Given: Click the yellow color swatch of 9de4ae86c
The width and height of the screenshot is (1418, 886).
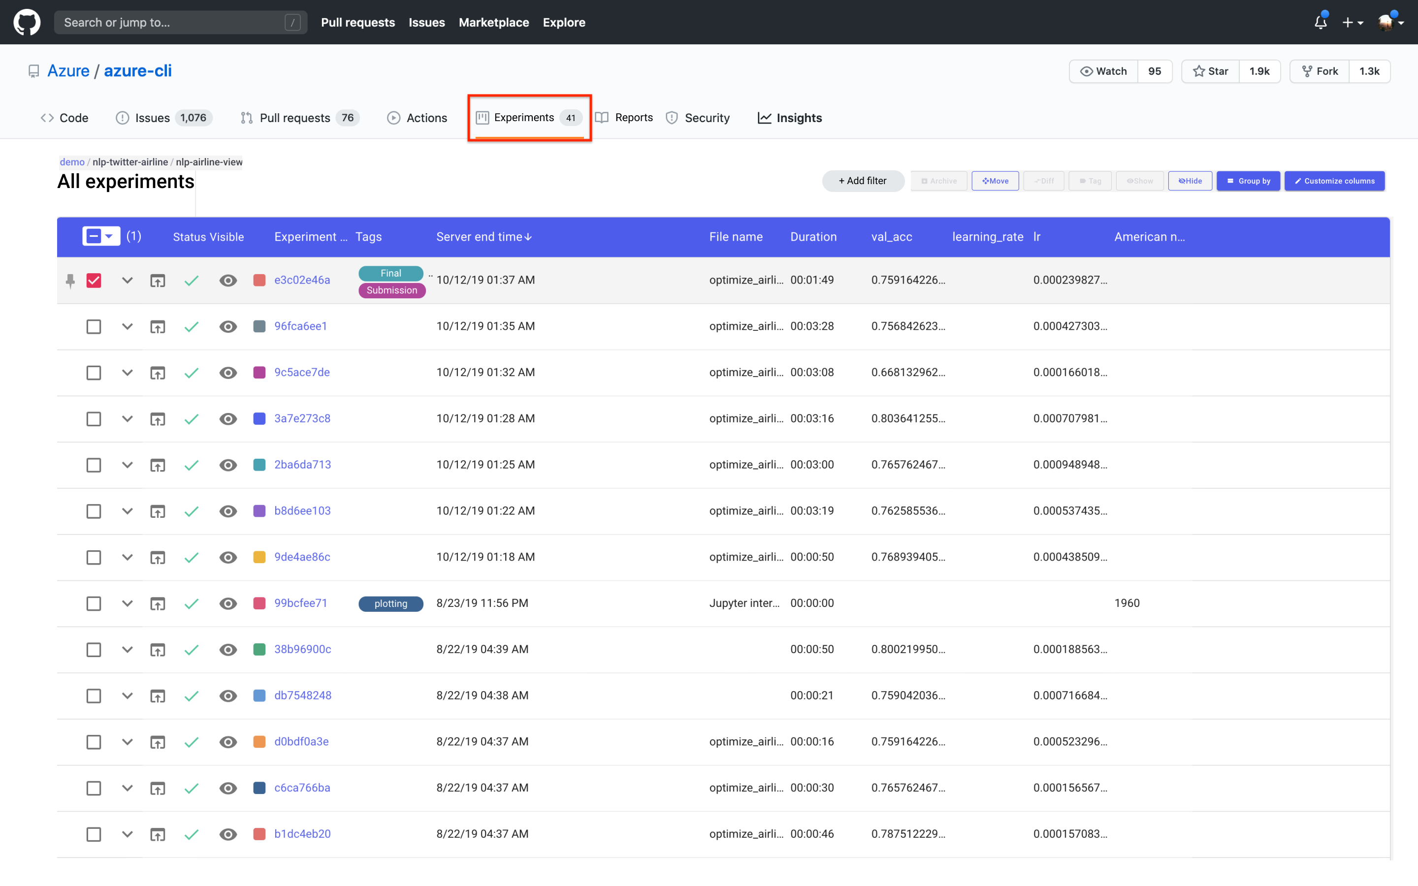Looking at the screenshot, I should click(259, 557).
